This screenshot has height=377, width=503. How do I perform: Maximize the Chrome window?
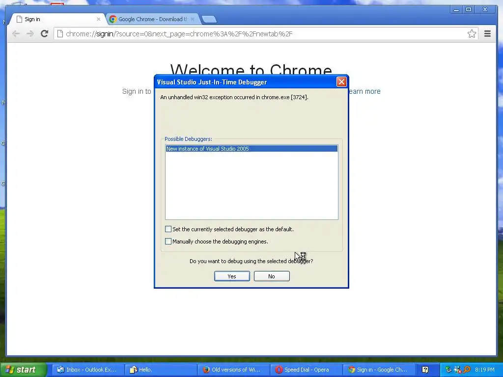point(469,10)
